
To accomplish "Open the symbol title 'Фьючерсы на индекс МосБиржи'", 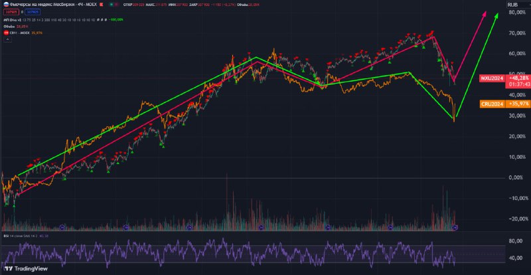I will click(x=44, y=5).
